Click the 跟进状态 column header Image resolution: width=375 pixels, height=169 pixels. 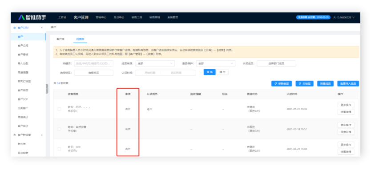click(252, 94)
